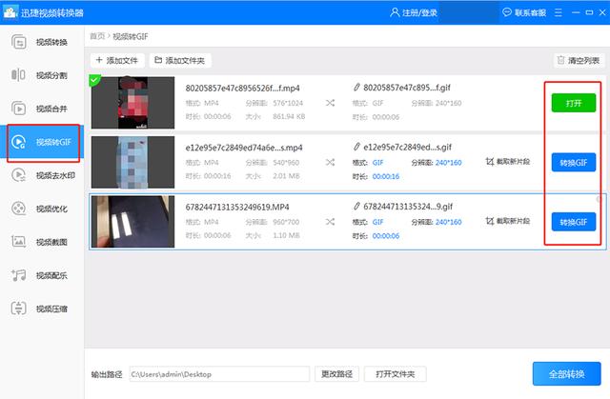Click shuffle arrows icon in first video row
610x399 pixels.
tap(330, 103)
